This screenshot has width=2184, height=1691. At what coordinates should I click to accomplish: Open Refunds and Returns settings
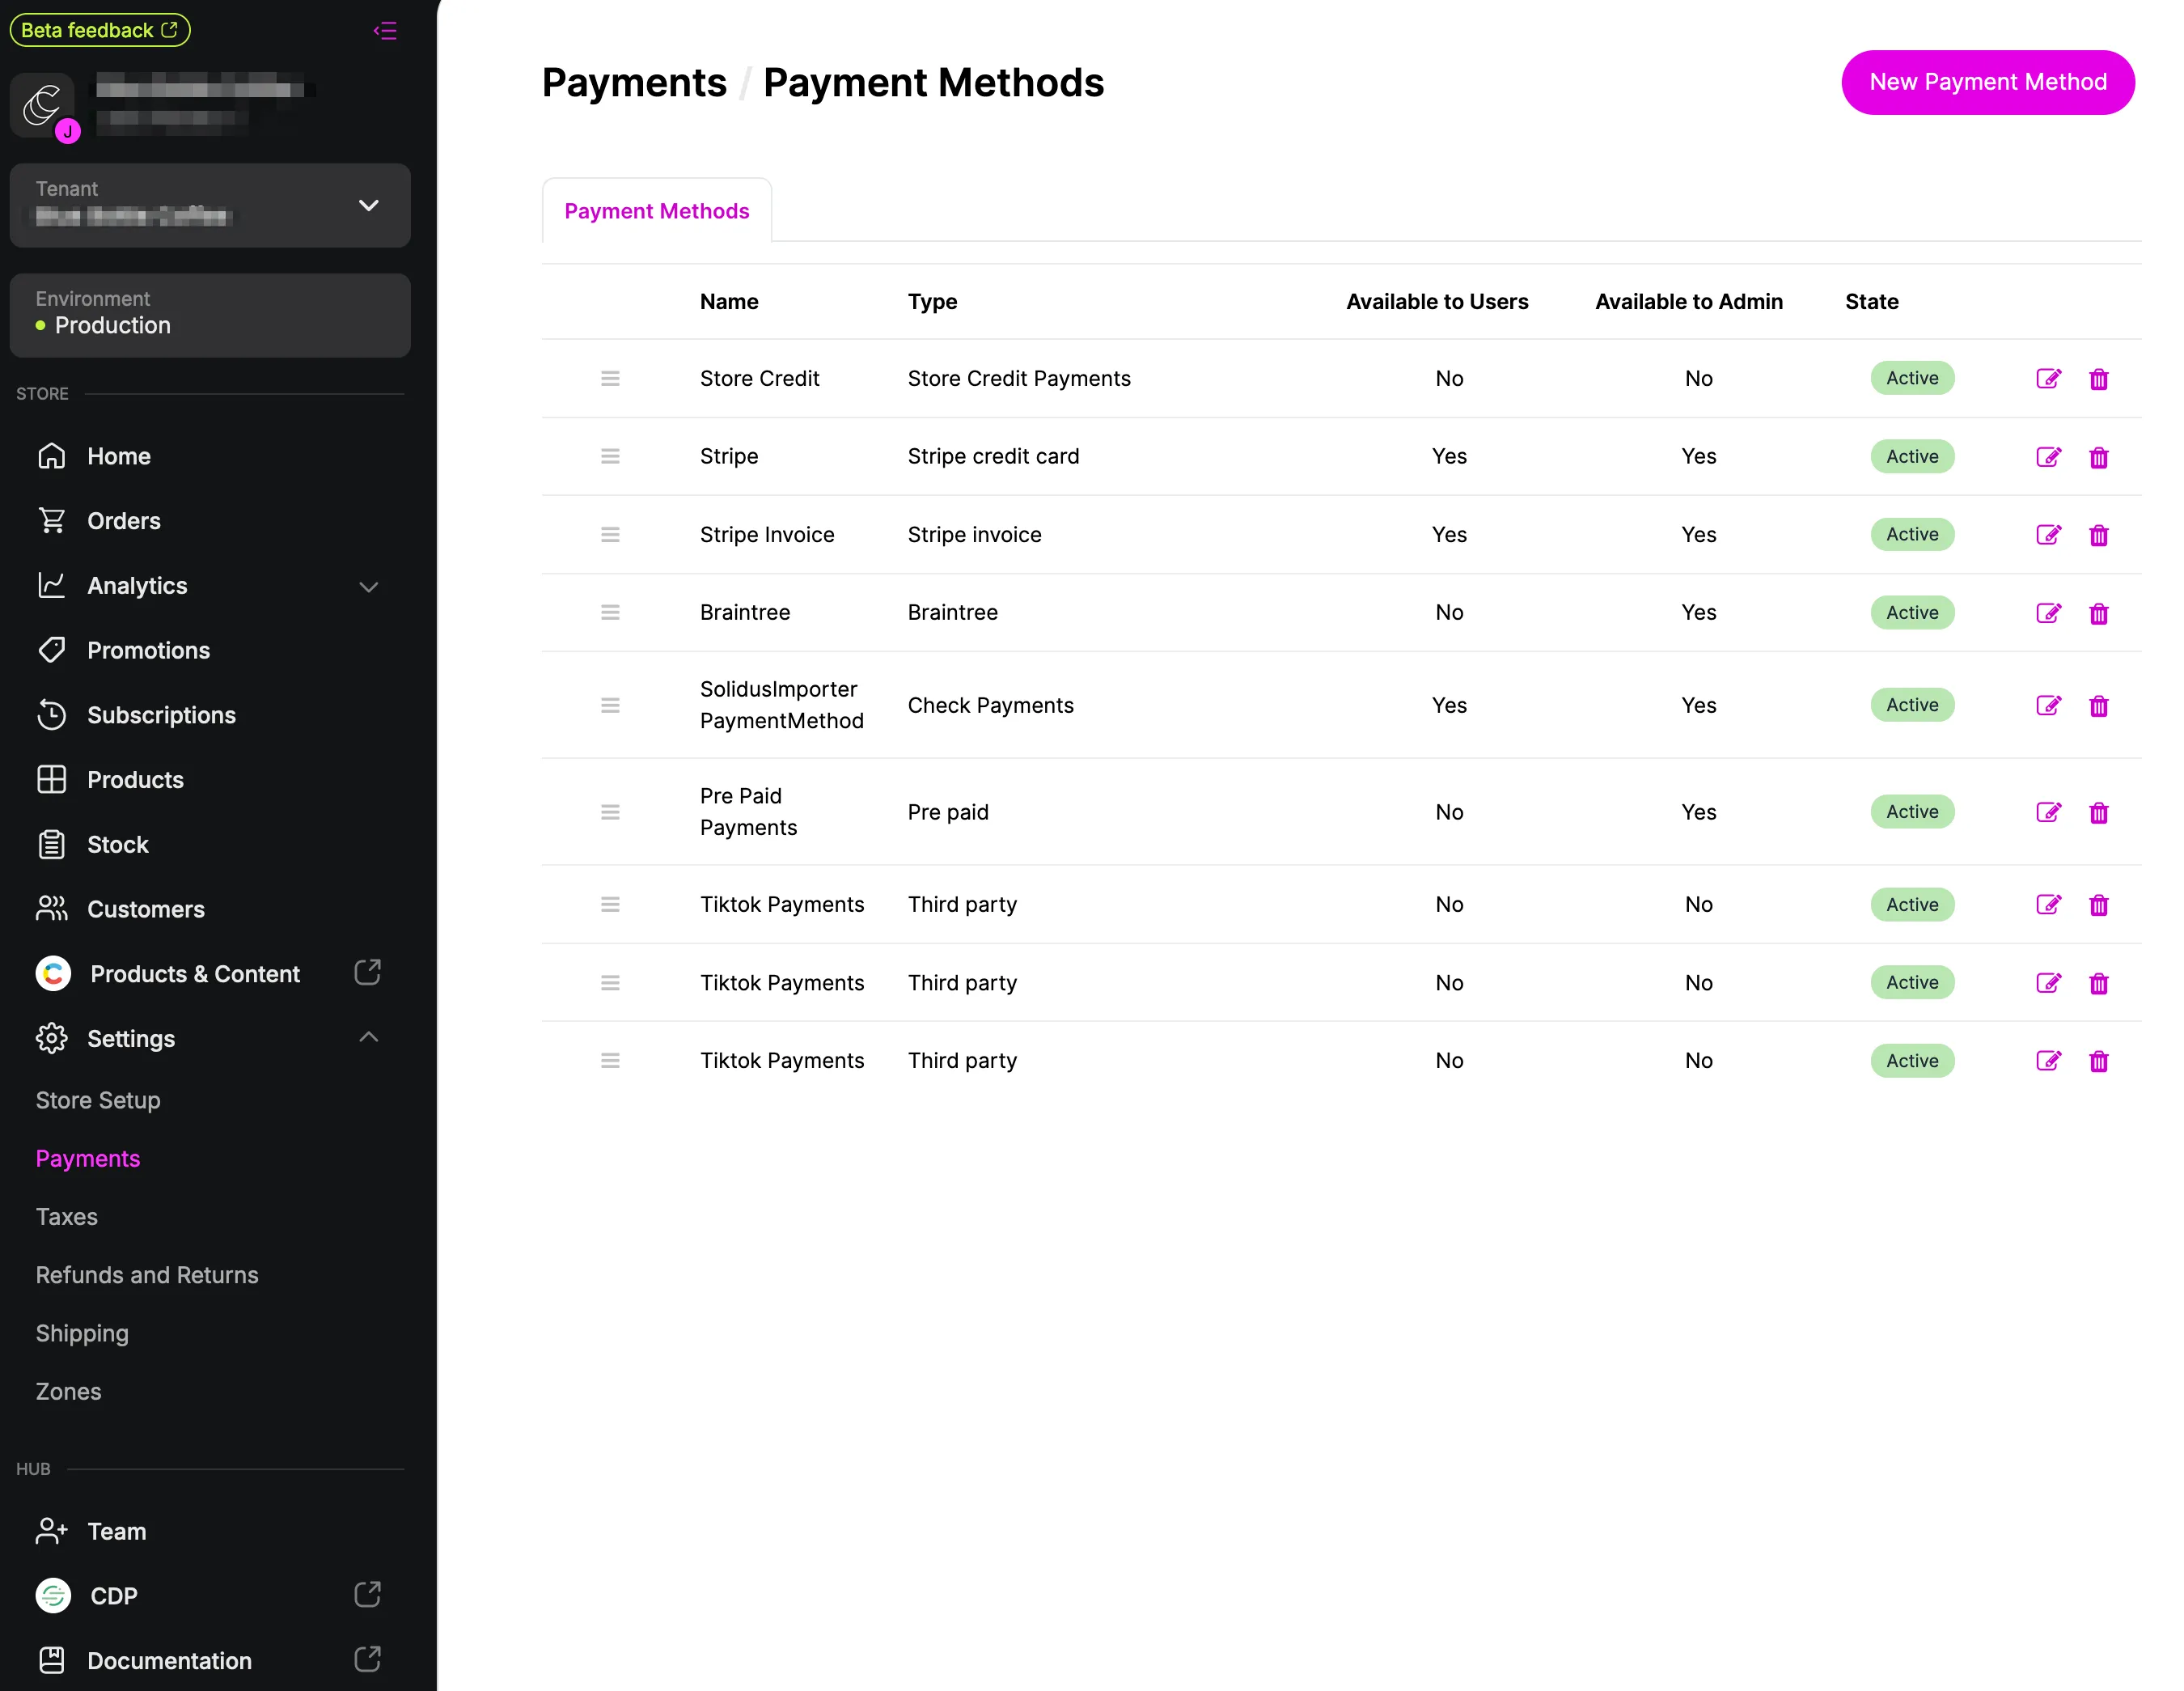click(x=147, y=1274)
